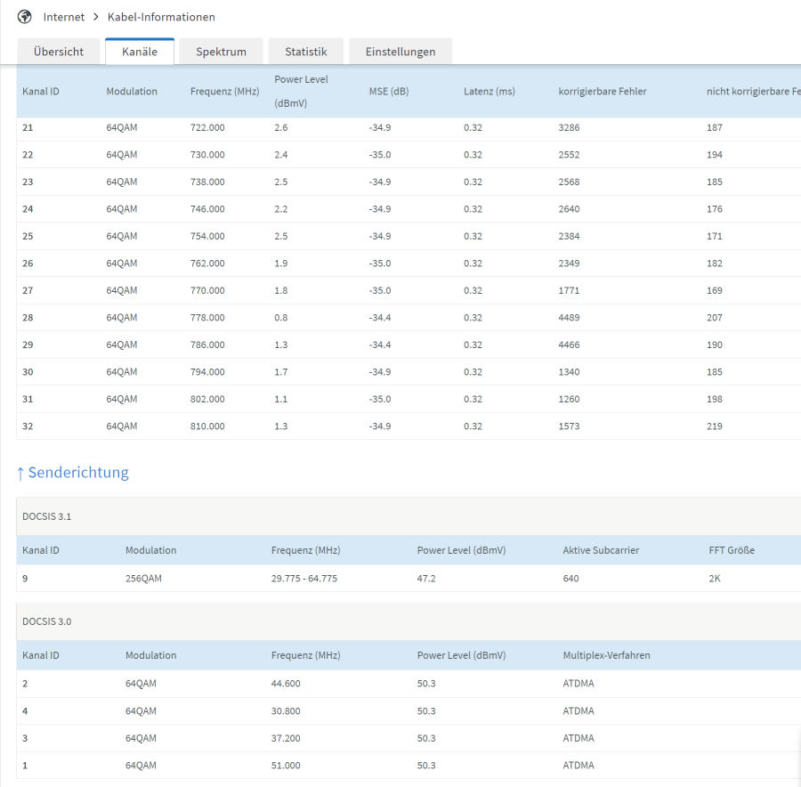Viewport: 801px width, 787px height.
Task: Click the Latenz (ms) column header
Action: (489, 92)
